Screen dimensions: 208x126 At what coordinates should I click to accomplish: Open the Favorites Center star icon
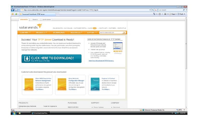[x=12, y=14]
